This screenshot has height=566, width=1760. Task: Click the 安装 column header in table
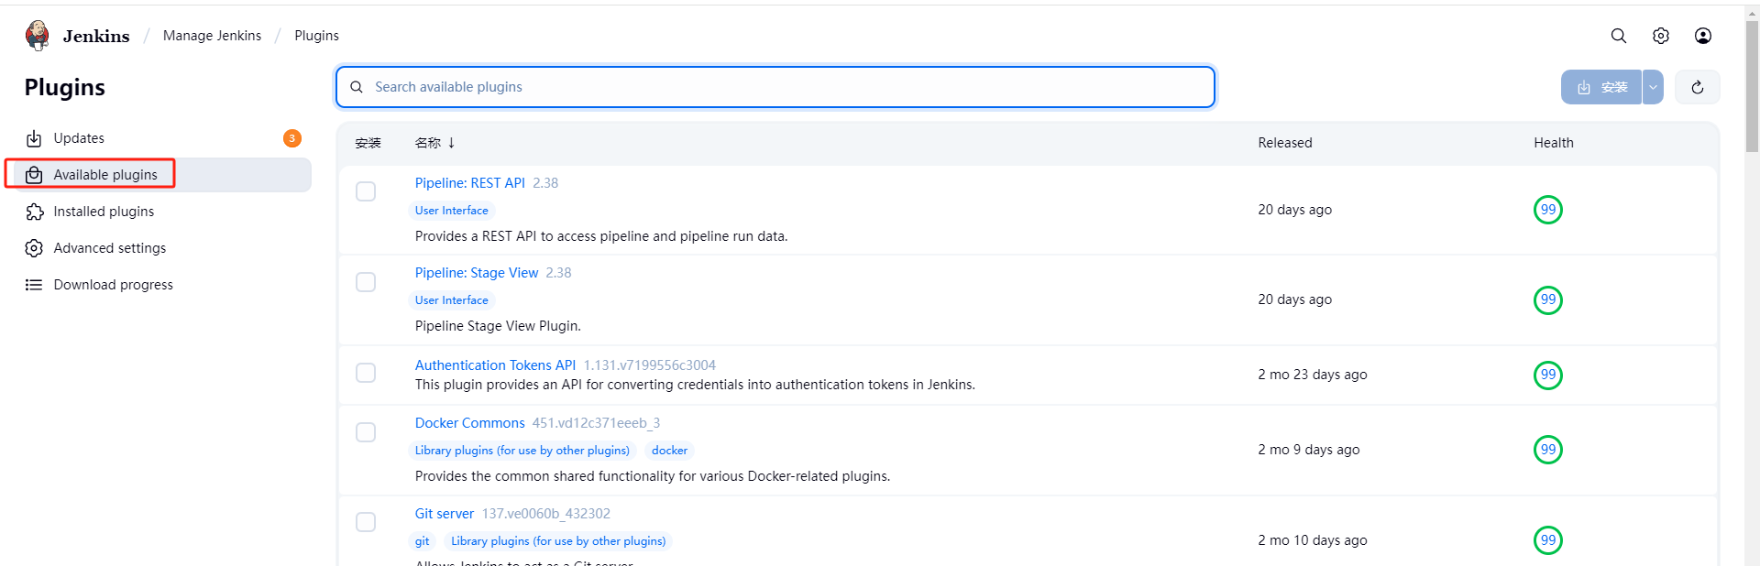coord(368,143)
